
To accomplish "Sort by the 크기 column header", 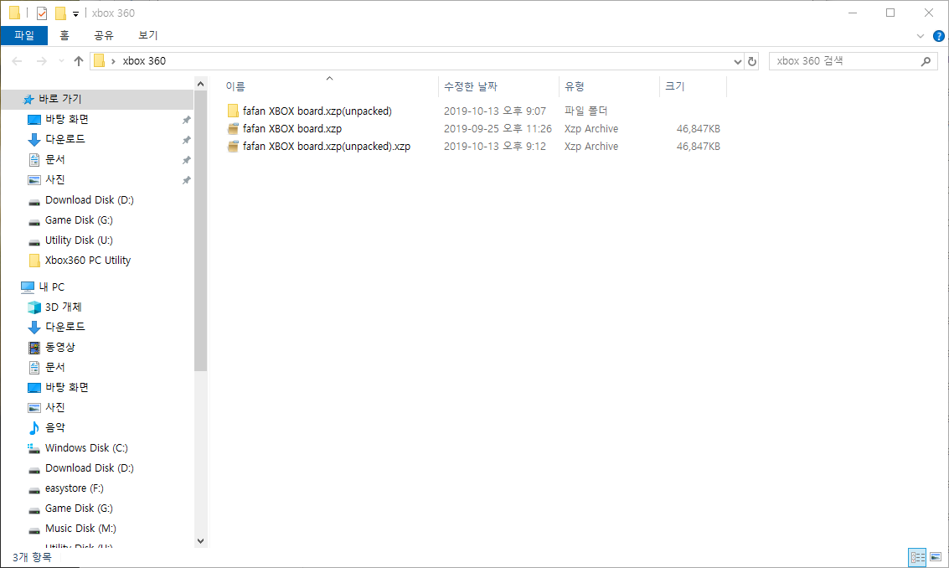I will pos(675,86).
